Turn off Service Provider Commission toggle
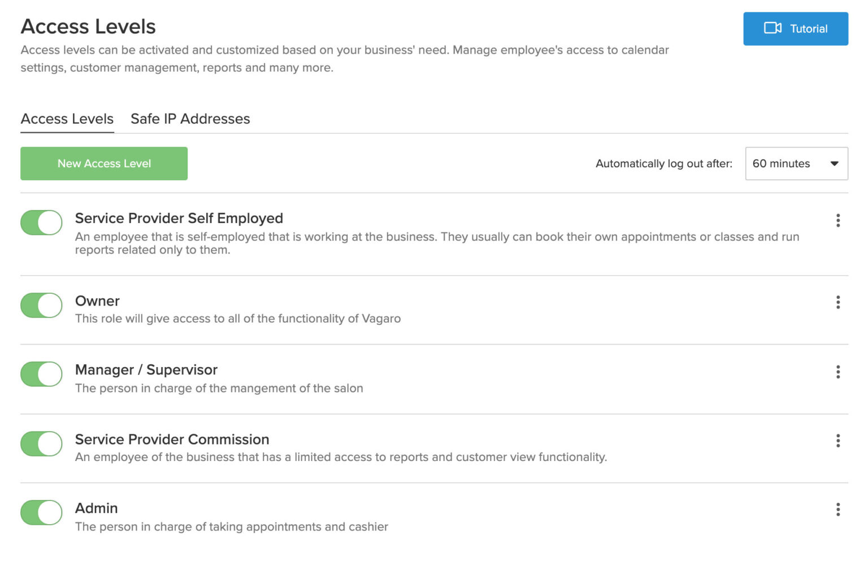Image resolution: width=868 pixels, height=566 pixels. pyautogui.click(x=41, y=443)
